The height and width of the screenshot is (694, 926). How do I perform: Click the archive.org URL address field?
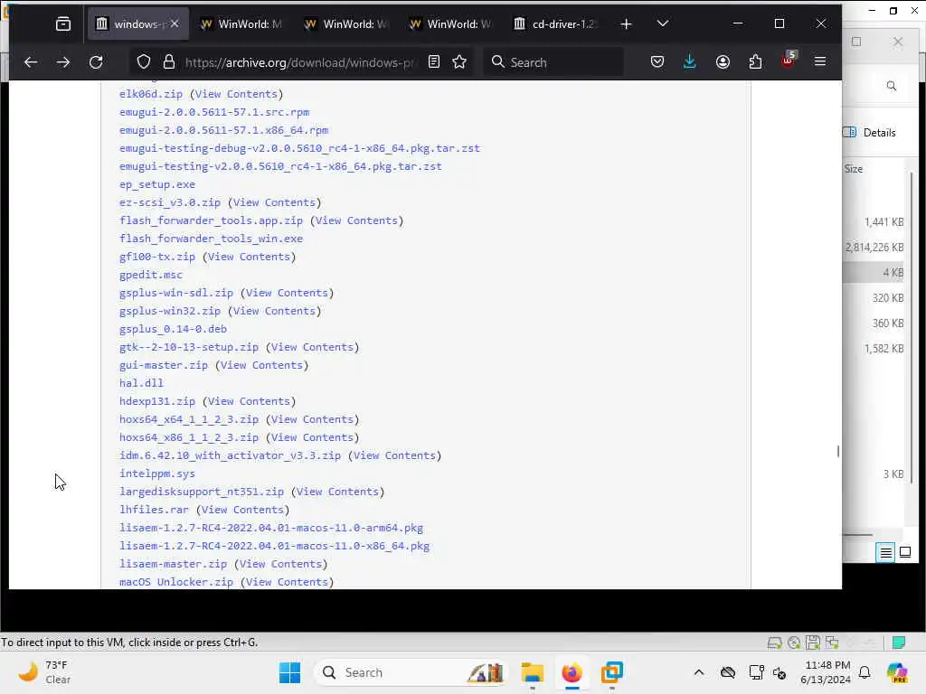pos(299,62)
